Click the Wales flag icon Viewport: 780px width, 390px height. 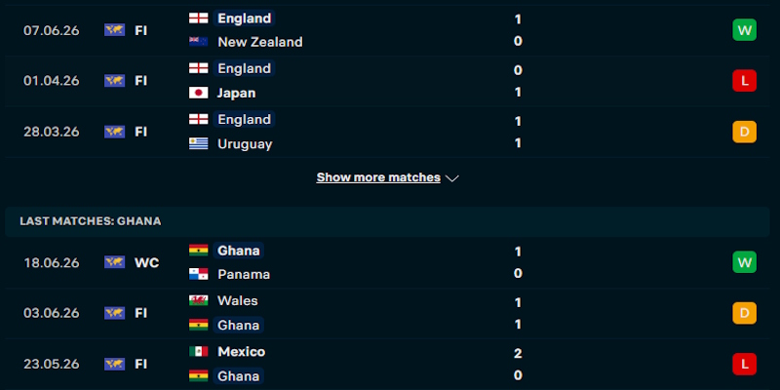[x=199, y=300]
